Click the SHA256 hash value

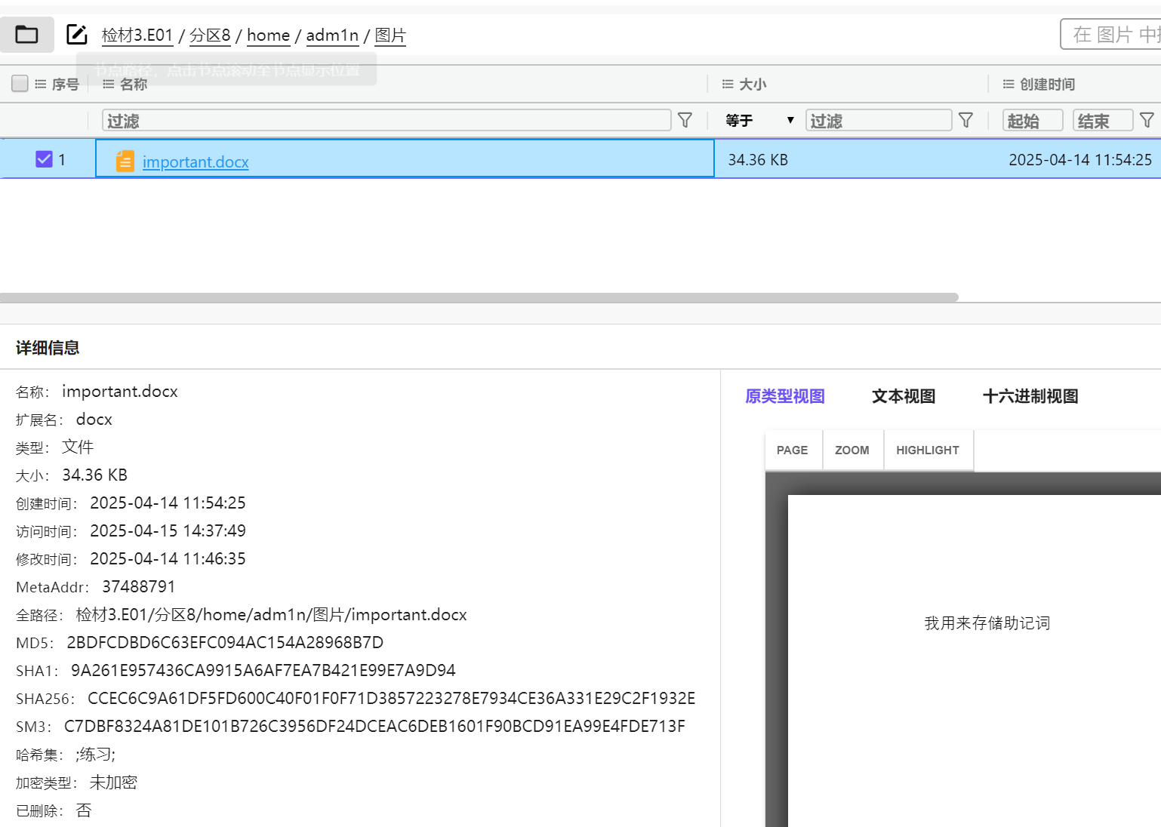(392, 698)
